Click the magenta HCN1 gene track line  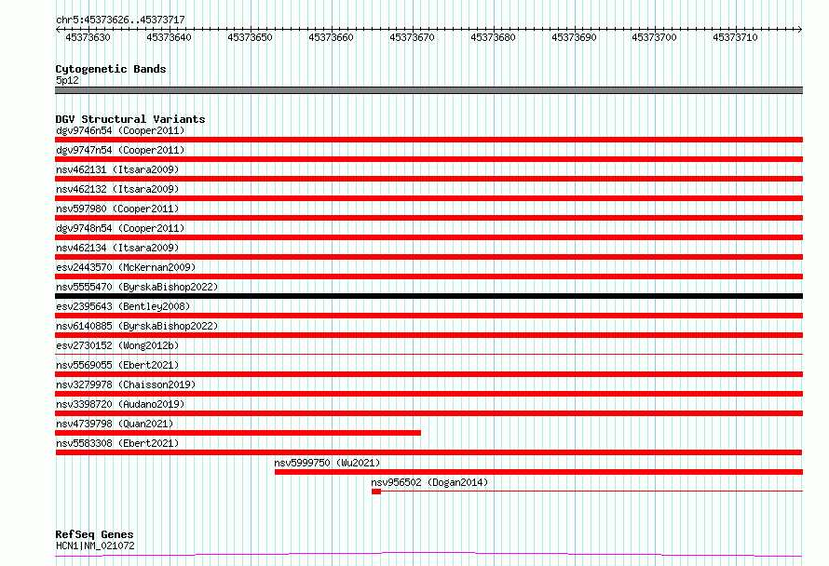428,555
